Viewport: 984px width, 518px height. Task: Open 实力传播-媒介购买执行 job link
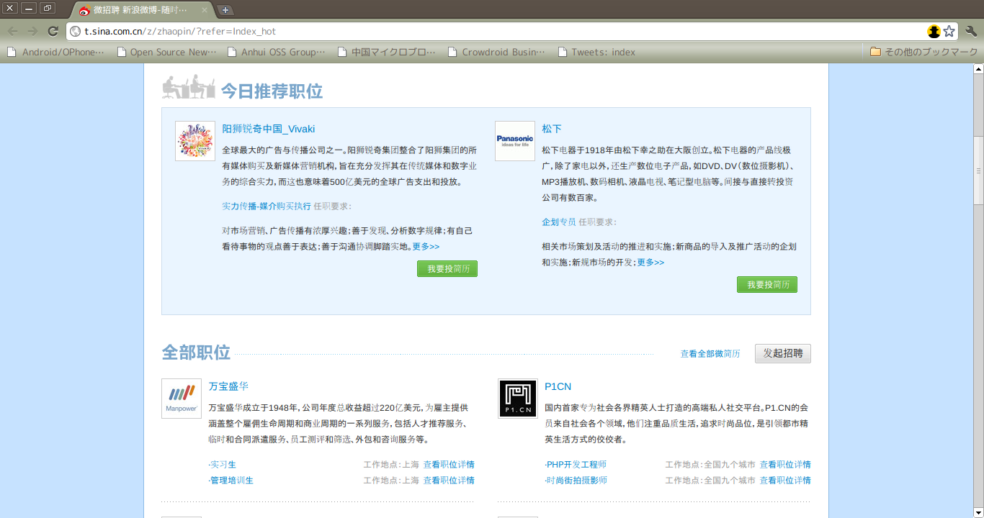point(267,206)
